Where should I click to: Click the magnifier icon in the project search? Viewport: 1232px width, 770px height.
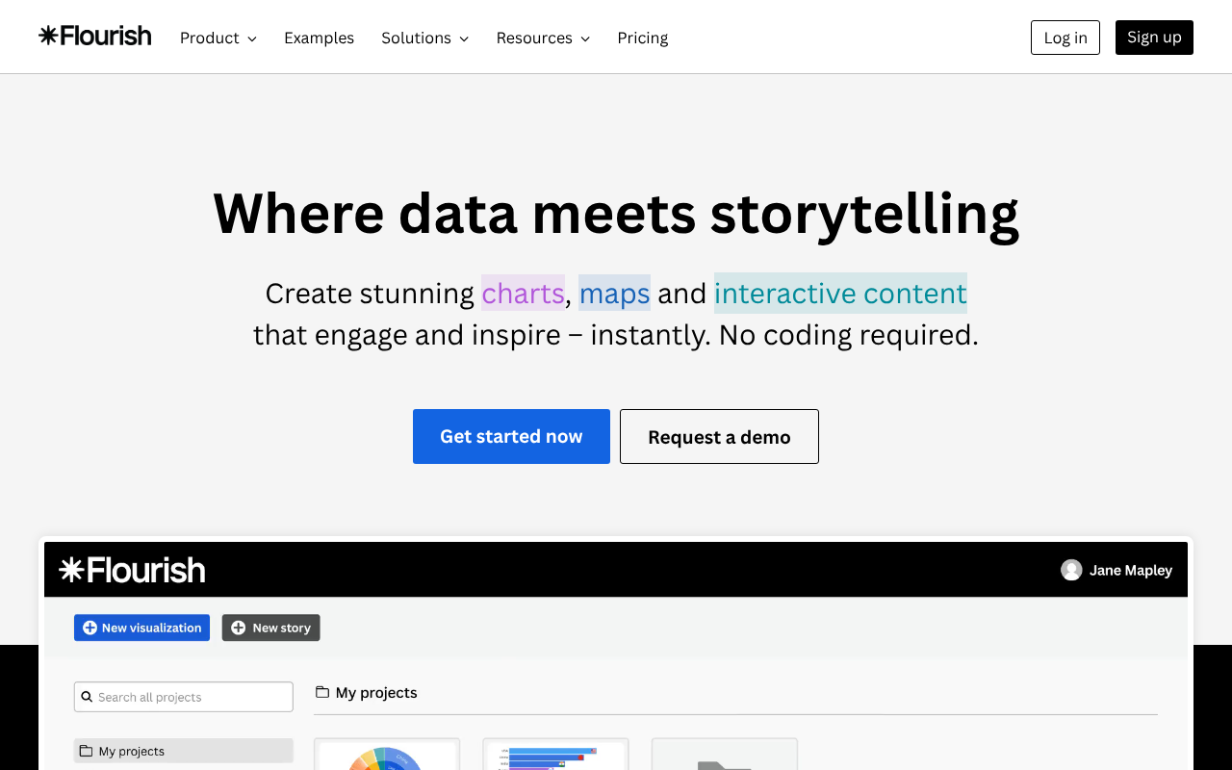87,697
